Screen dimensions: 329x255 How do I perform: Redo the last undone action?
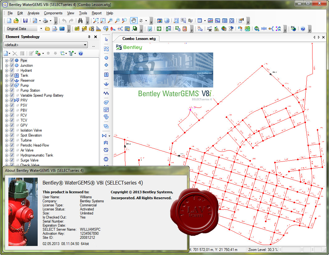(71, 21)
